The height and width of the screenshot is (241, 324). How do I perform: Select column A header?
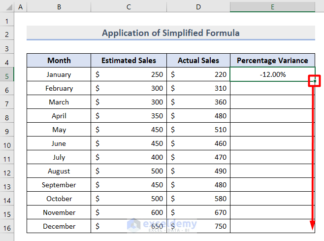pos(20,7)
